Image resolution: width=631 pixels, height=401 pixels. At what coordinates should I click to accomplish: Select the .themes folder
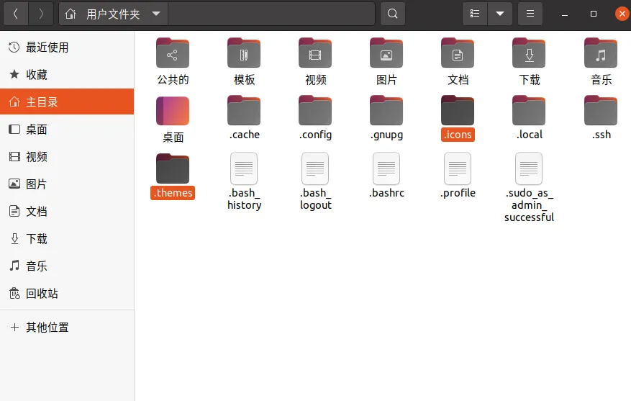173,170
